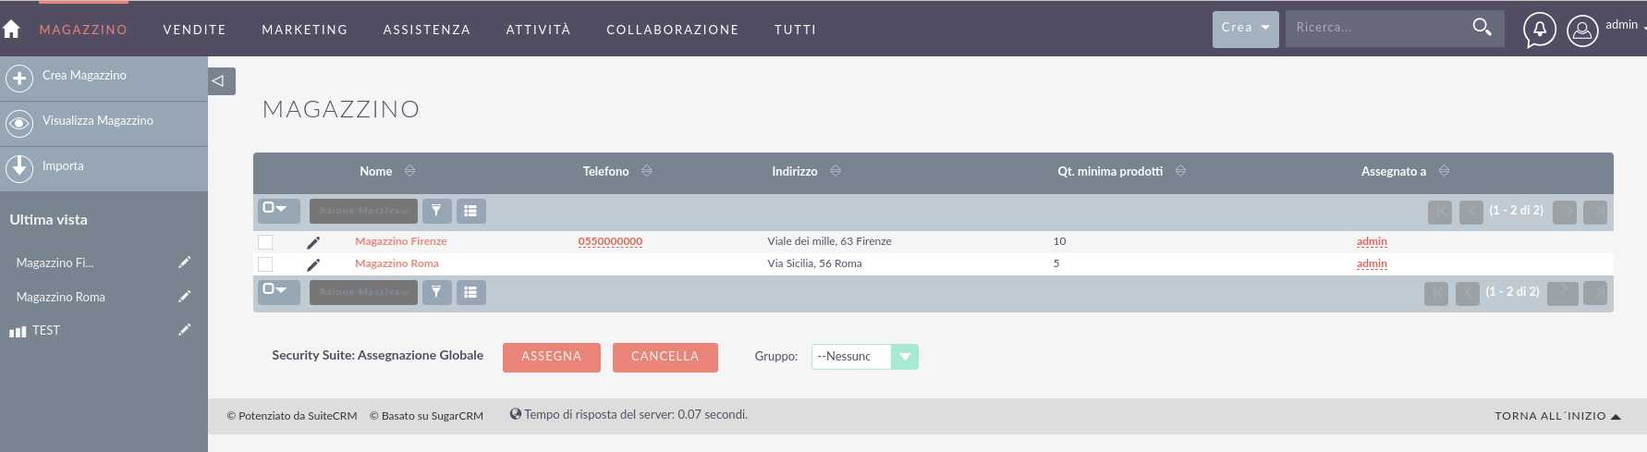
Task: Open the Collaborazione menu
Action: 673,30
